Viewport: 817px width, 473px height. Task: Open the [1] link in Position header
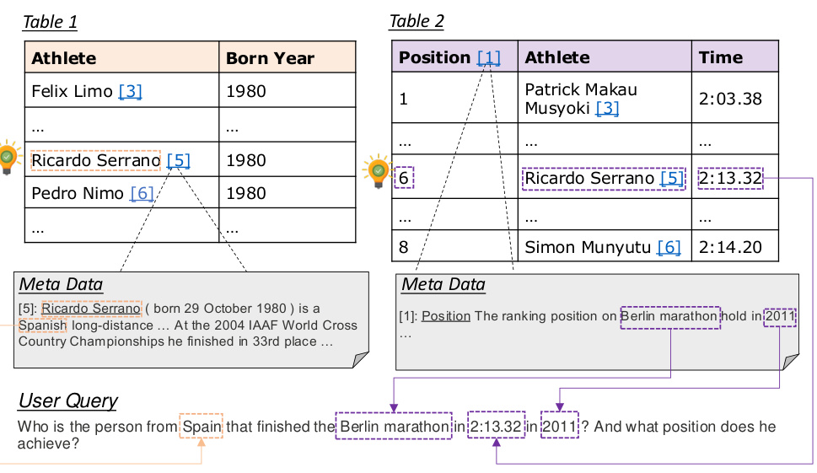tap(489, 57)
